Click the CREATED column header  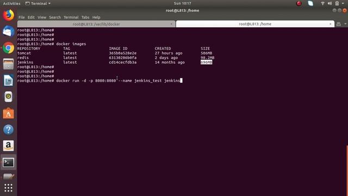tap(163, 48)
